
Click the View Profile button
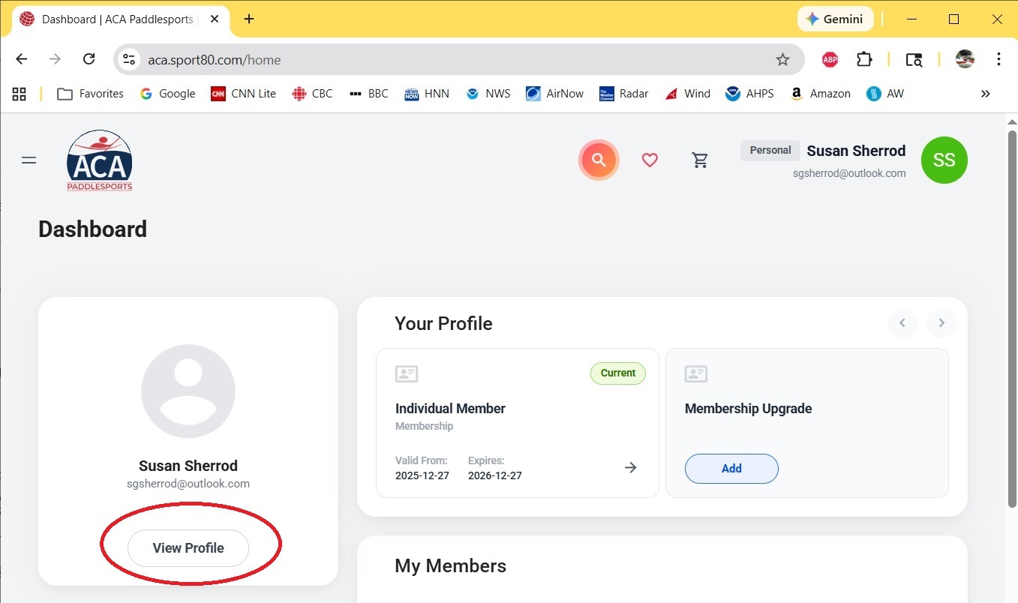188,547
